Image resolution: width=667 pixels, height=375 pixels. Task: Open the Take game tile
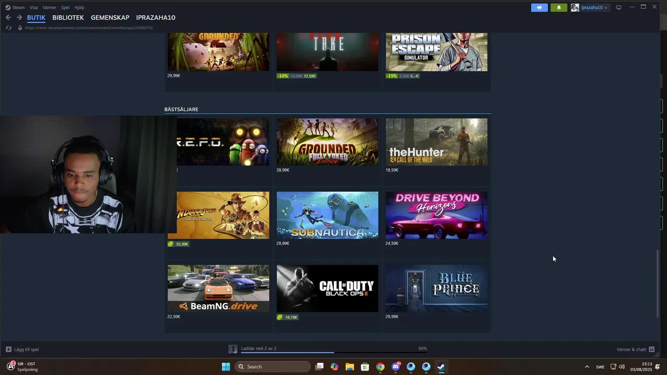pos(327,52)
